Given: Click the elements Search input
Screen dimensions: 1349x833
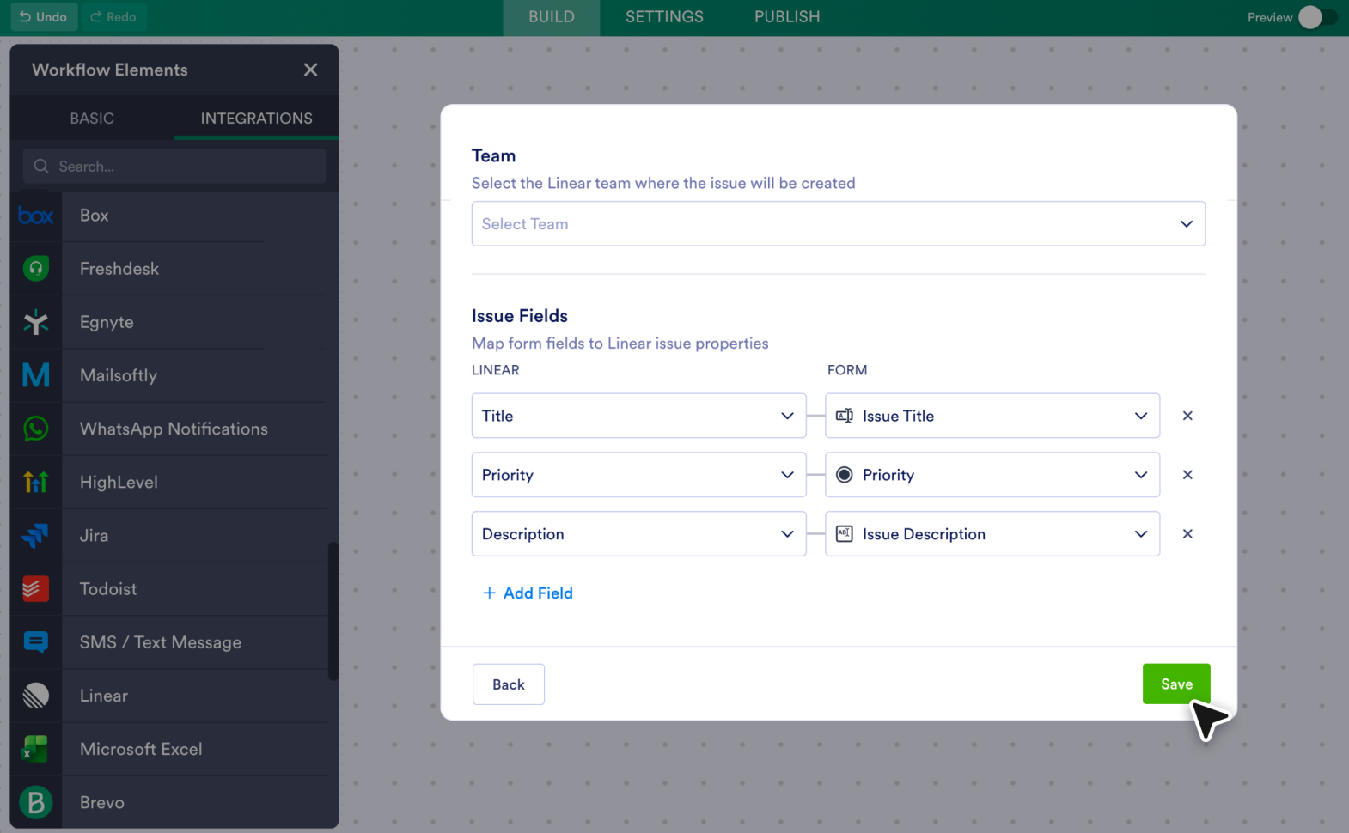Looking at the screenshot, I should tap(174, 167).
